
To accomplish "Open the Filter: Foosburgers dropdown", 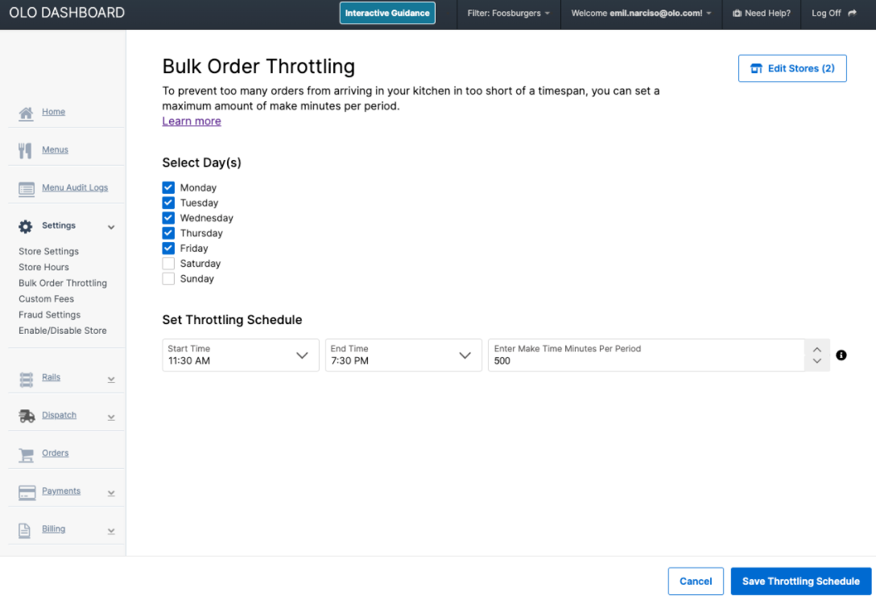I will [x=508, y=14].
